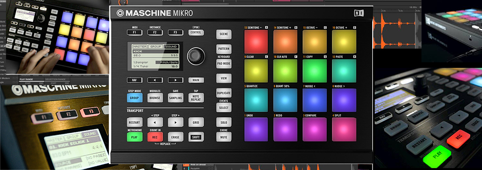Click the NI logo on center controller
This screenshot has height=170, width=482.
tap(359, 13)
